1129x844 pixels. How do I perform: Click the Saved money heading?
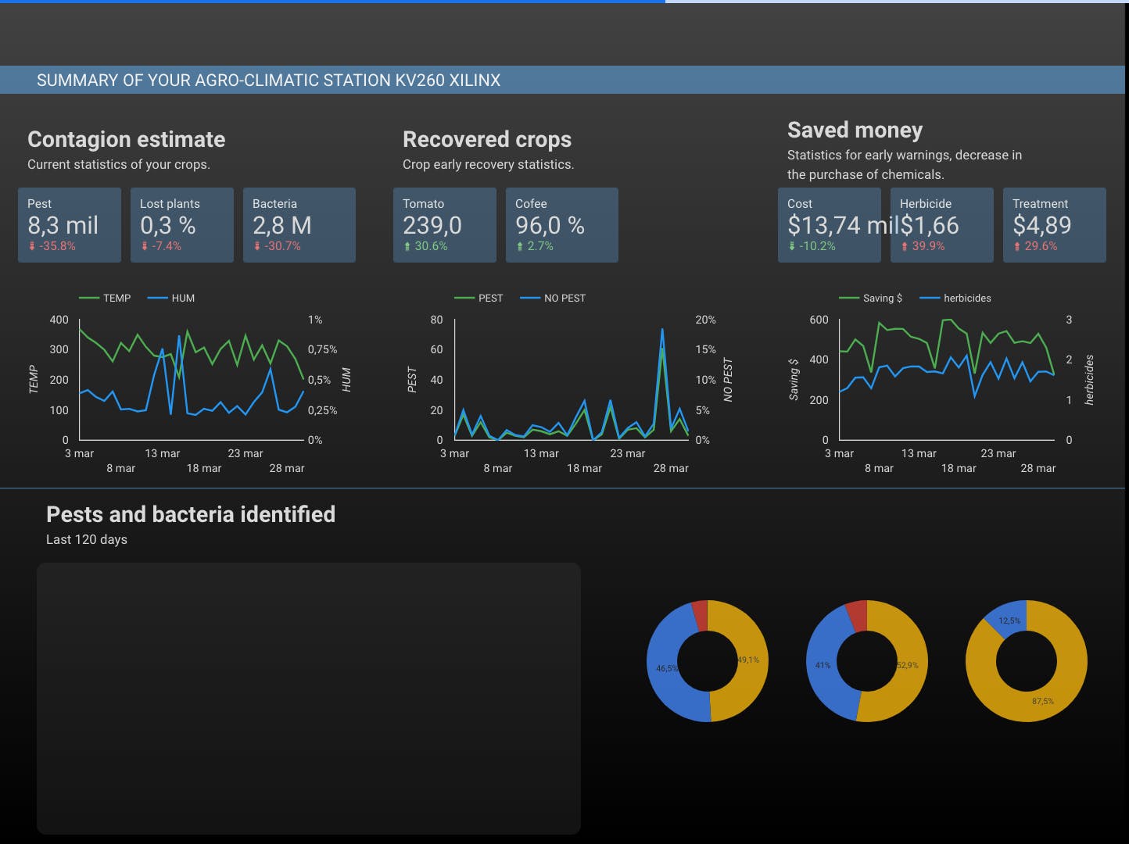click(855, 130)
